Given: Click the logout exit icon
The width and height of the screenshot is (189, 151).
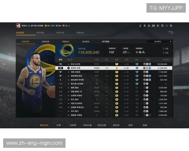Looking at the screenshot, I should 171,26.
